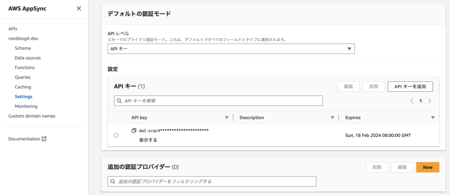Screen dimensions: 450x195
Task: Close the AWS AppSync sidebar panel
Action: pyautogui.click(x=79, y=8)
